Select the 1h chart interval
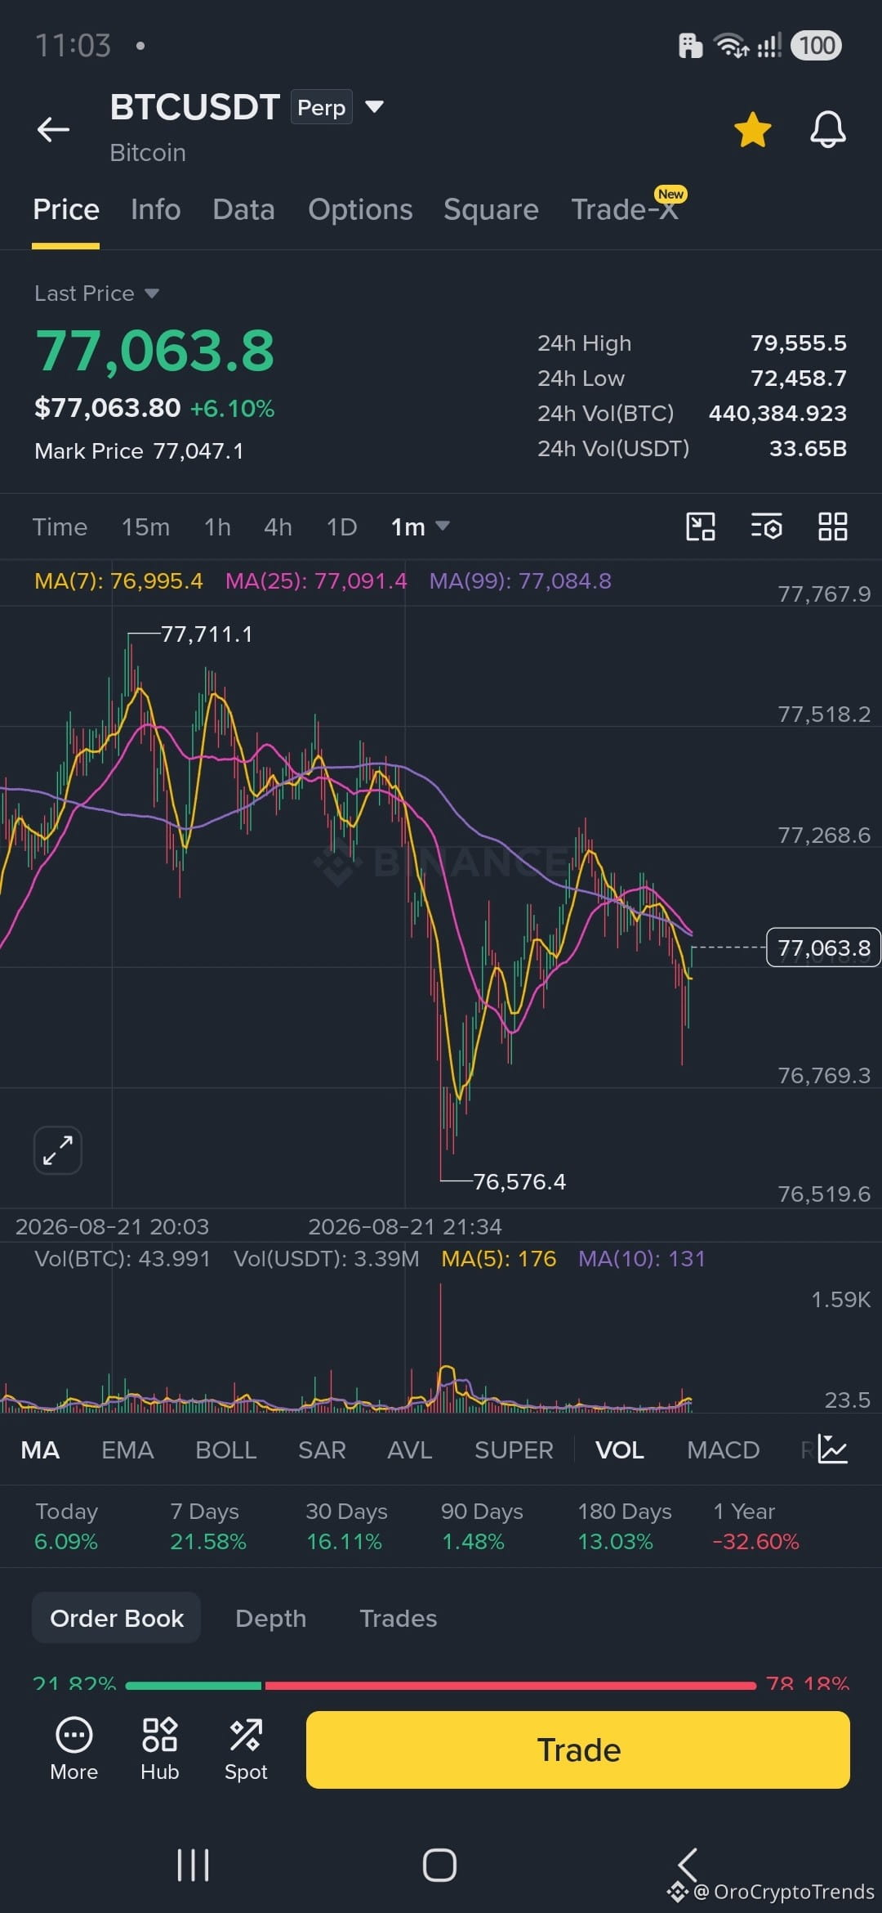This screenshot has height=1913, width=882. point(217,527)
